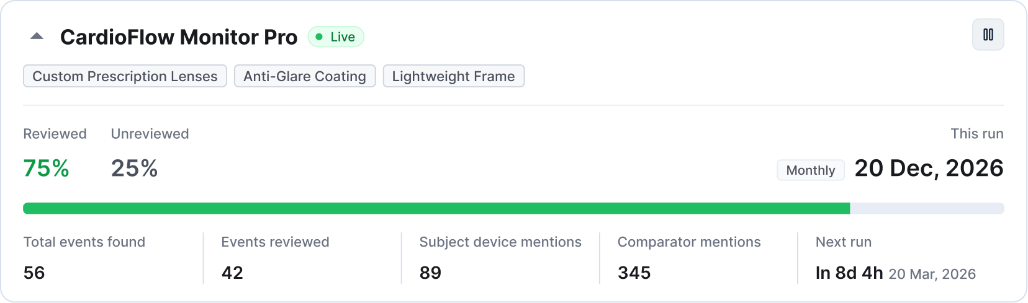
Task: Open the Total events found count 56
Action: [x=34, y=273]
